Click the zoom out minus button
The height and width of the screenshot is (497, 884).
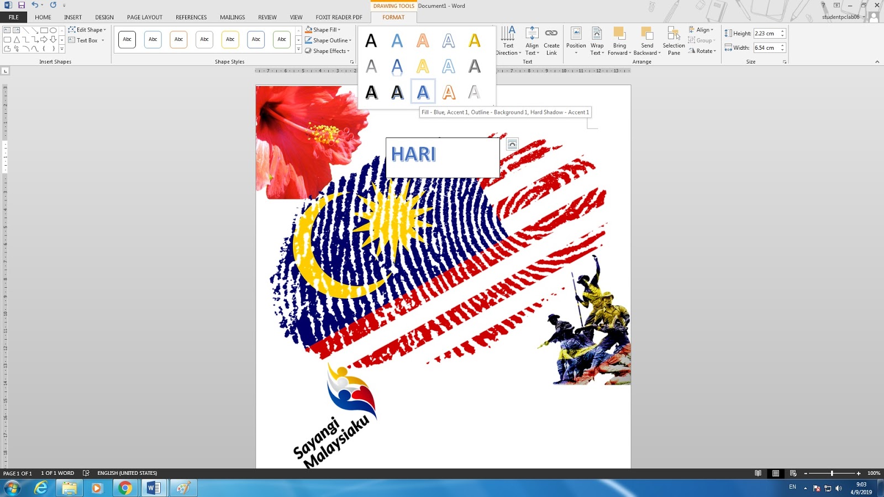pyautogui.click(x=806, y=473)
